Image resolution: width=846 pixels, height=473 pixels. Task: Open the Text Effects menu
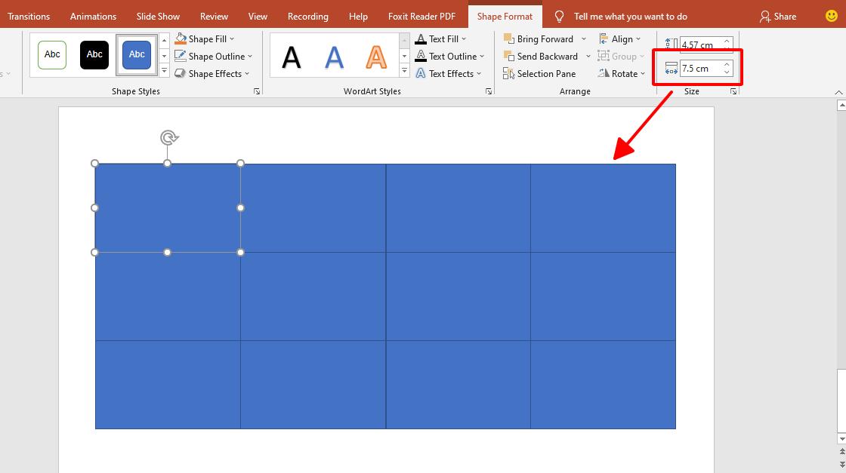[x=448, y=73]
